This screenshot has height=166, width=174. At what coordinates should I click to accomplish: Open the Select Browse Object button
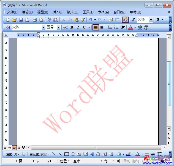tap(169, 138)
